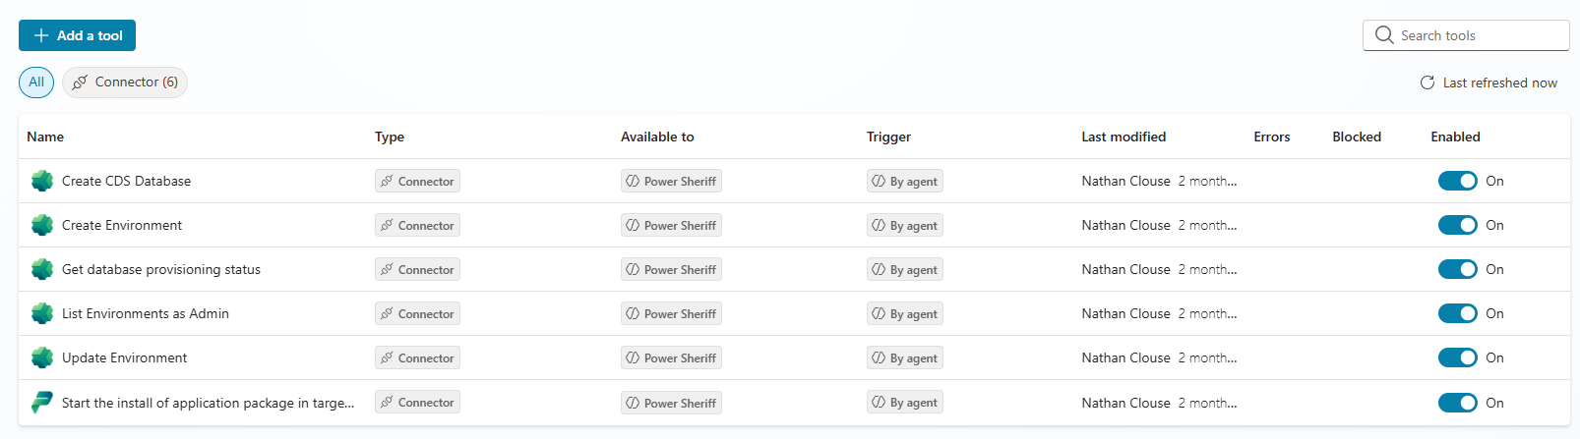Click the Create CDS Database connector icon
Screen dimensions: 1580x439
pos(42,181)
